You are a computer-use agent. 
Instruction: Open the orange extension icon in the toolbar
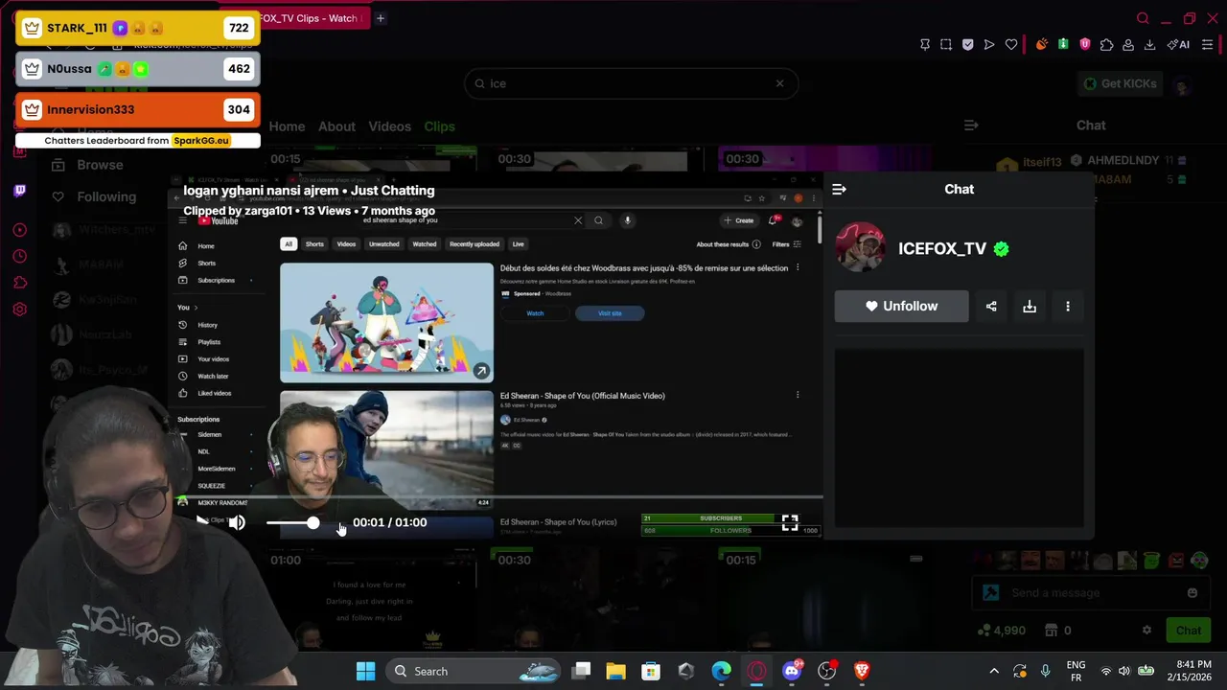tap(1042, 44)
